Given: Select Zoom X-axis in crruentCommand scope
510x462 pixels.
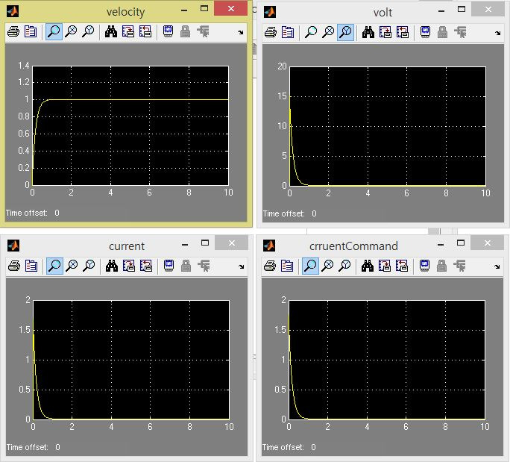Looking at the screenshot, I should click(327, 266).
